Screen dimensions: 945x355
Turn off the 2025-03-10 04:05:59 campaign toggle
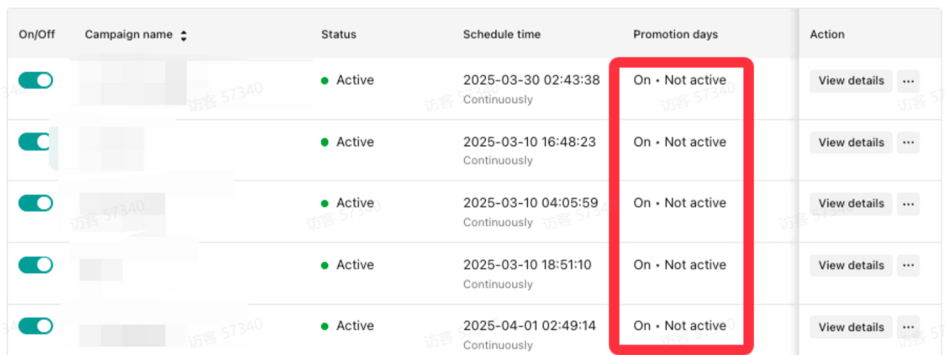pos(36,203)
